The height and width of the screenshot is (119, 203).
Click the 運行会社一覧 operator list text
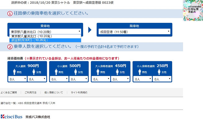pyautogui.click(x=28, y=103)
